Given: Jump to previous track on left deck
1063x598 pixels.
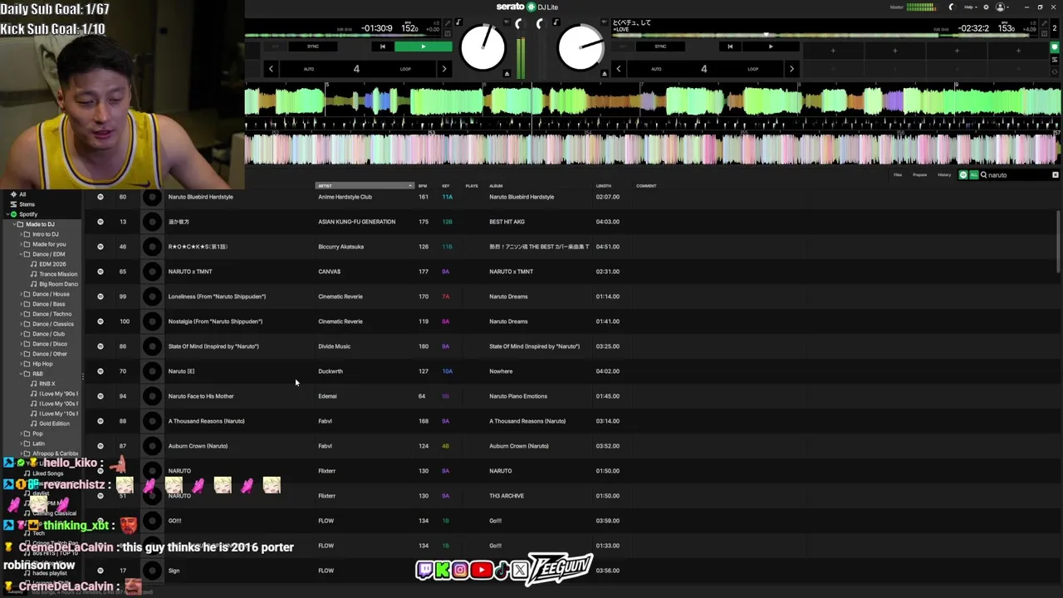Looking at the screenshot, I should click(382, 47).
